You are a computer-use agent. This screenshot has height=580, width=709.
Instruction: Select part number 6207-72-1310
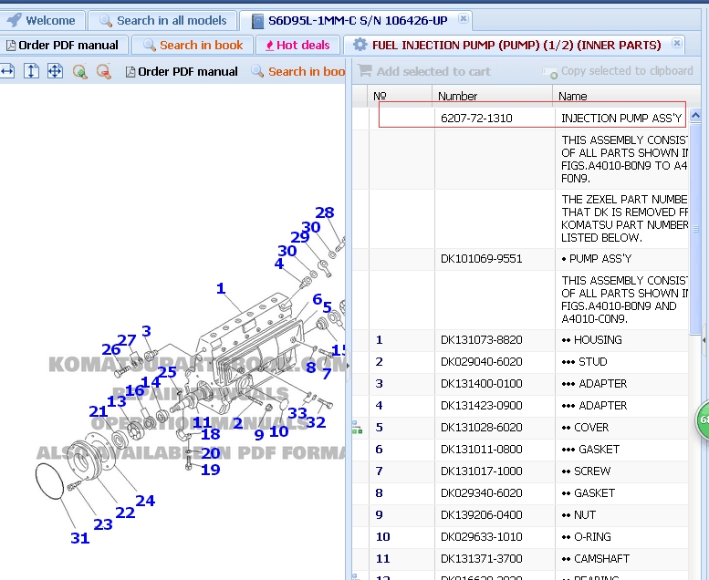476,119
